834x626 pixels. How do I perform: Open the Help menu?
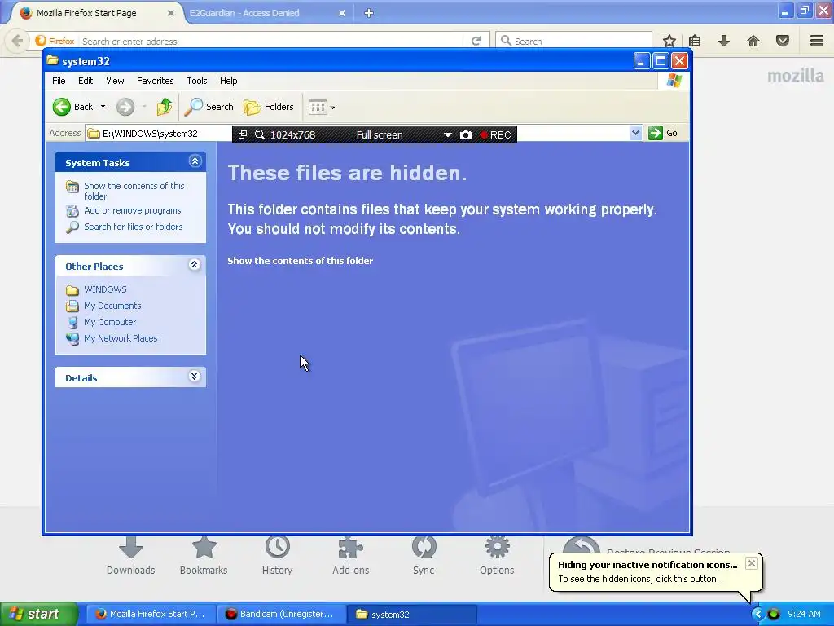click(229, 81)
